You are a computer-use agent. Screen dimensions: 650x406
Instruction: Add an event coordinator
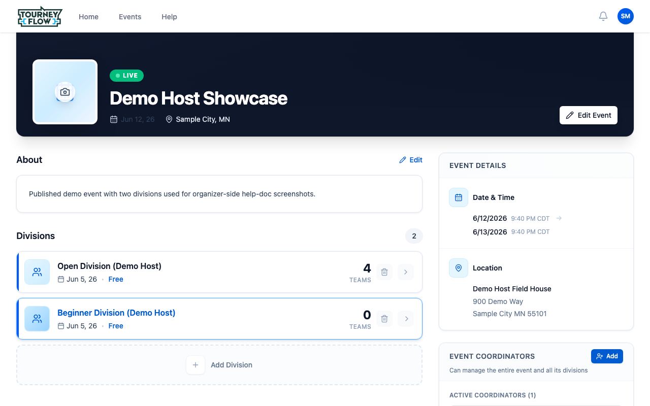[607, 356]
